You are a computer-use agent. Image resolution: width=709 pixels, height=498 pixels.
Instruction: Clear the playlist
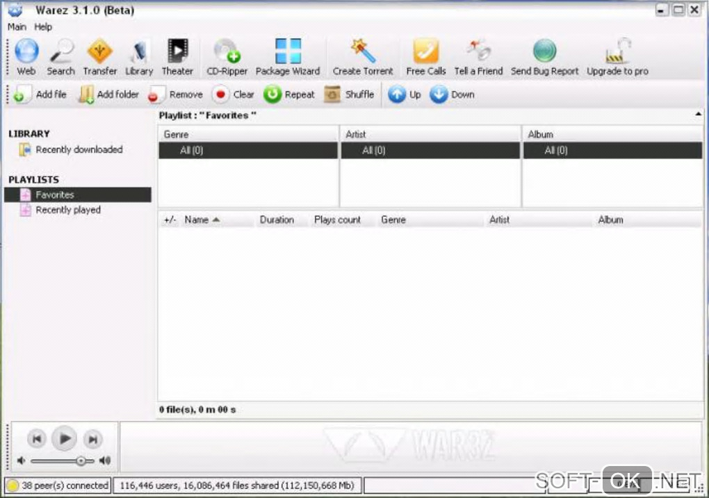pos(233,94)
